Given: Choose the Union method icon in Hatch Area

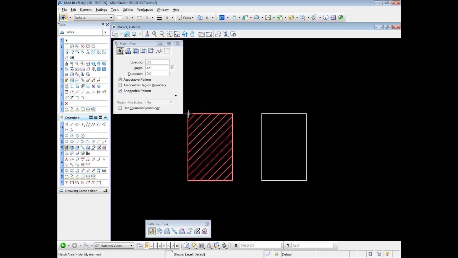Looking at the screenshot, I should (x=136, y=51).
